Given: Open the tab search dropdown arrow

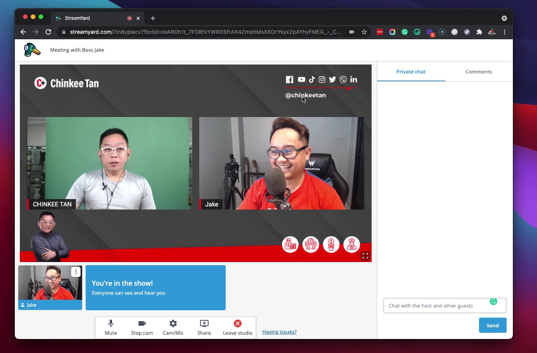Looking at the screenshot, I should [504, 18].
